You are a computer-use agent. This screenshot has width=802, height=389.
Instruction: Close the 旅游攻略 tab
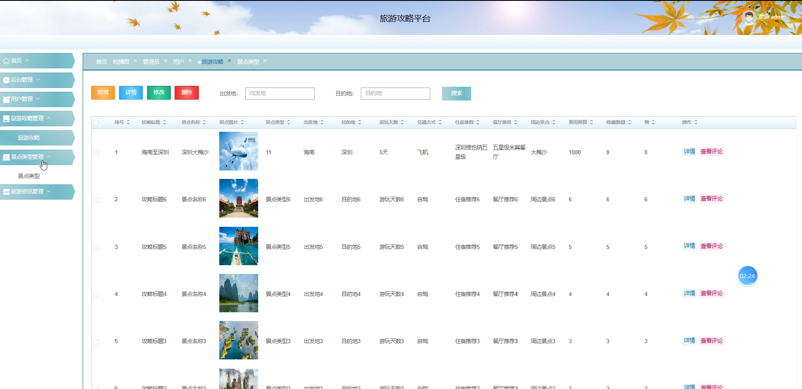[229, 61]
